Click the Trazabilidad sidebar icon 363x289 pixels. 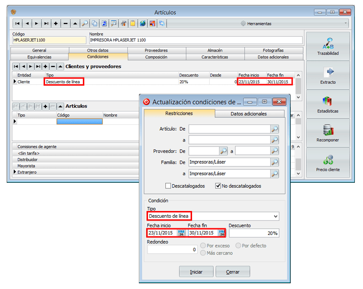[328, 46]
